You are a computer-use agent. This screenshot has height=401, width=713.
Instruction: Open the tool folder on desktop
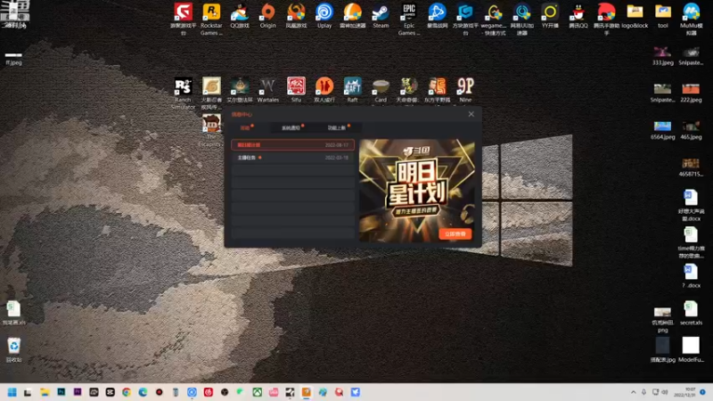coord(662,16)
